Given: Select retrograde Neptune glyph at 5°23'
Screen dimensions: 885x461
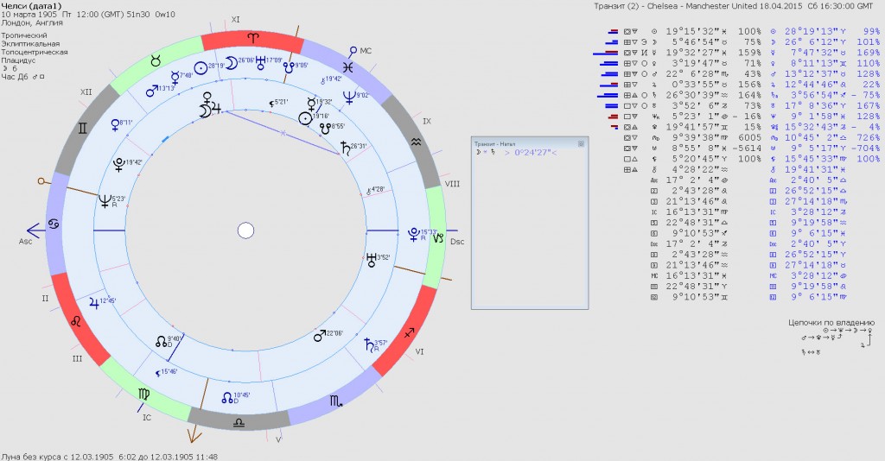Looking at the screenshot, I should (x=105, y=200).
